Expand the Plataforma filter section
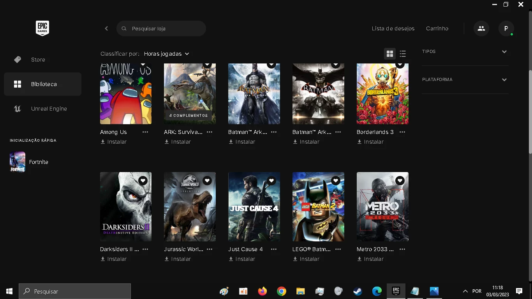Image resolution: width=532 pixels, height=299 pixels. (465, 80)
